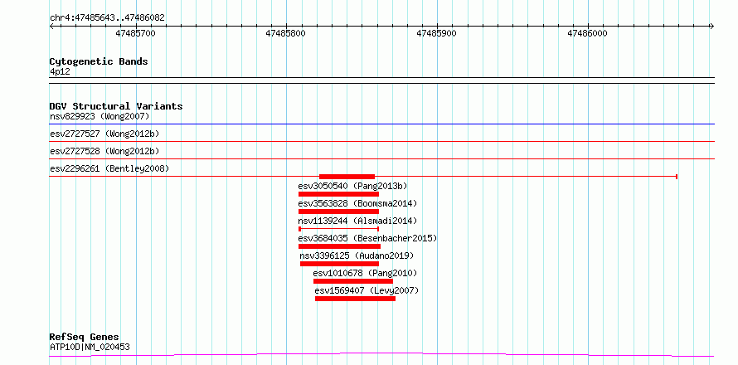
Task: Open variant nsv829923 (Wong2007) label
Action: [100, 116]
